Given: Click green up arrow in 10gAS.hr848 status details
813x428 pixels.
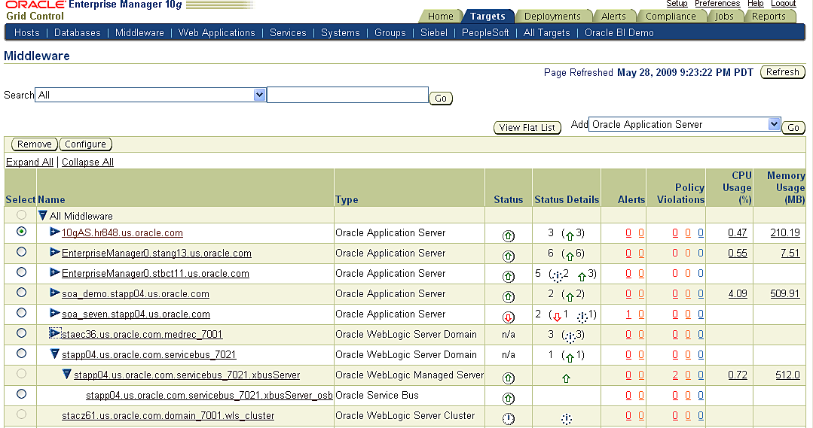Looking at the screenshot, I should click(x=570, y=236).
